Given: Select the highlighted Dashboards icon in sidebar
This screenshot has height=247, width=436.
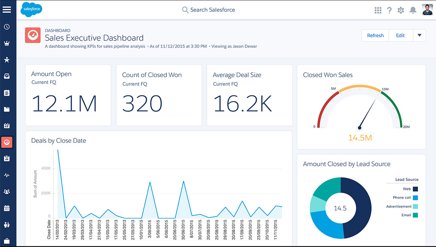Looking at the screenshot, I should (7, 142).
